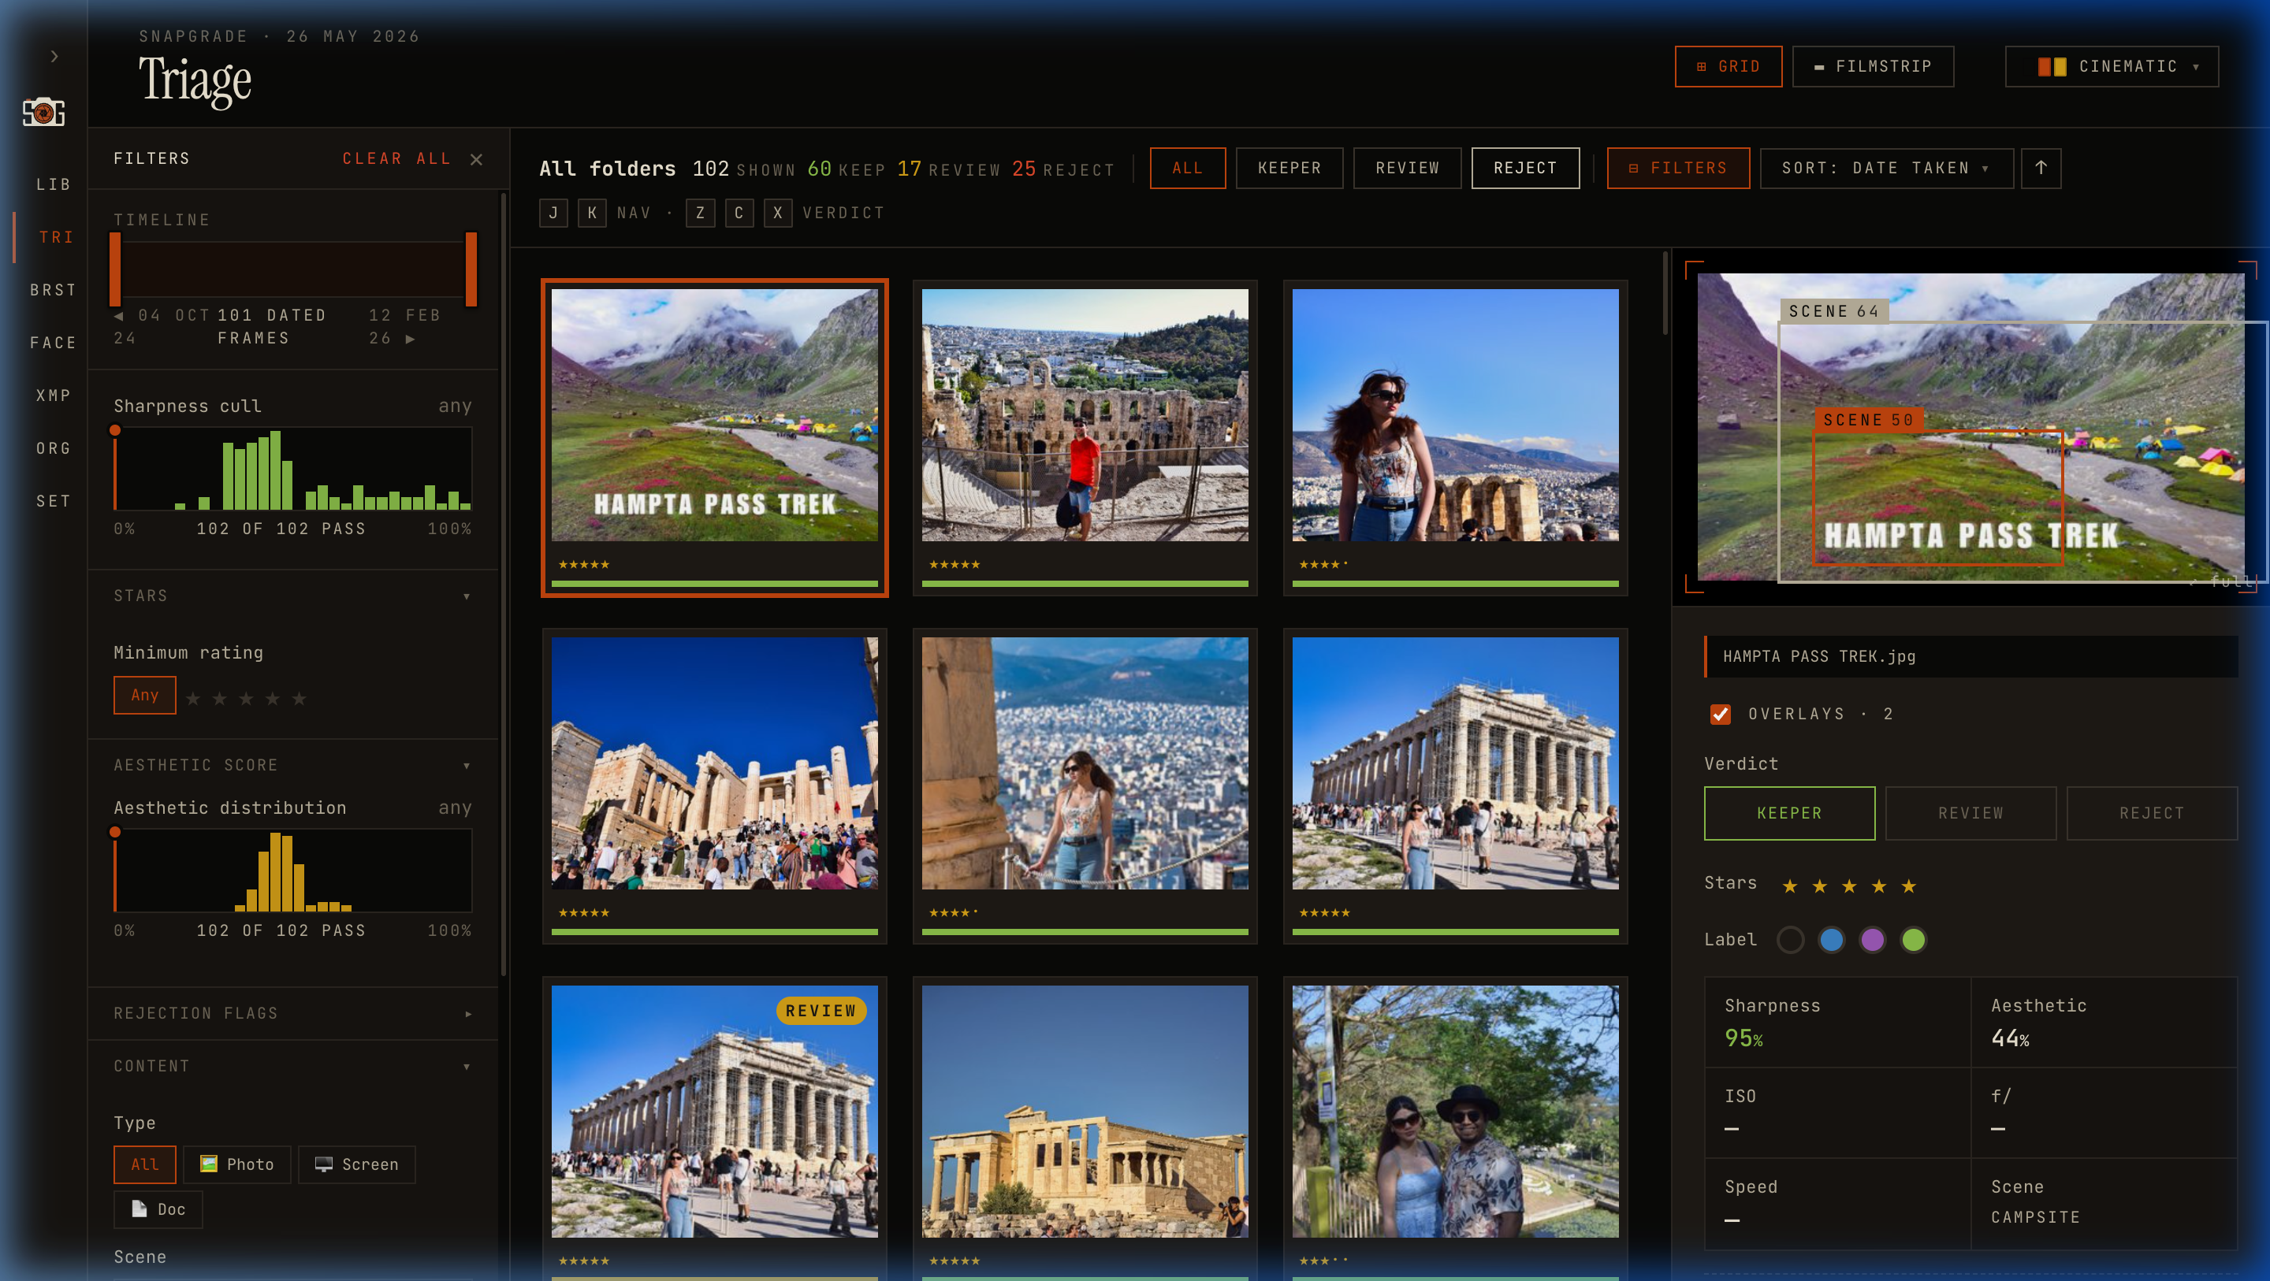Viewport: 2270px width, 1281px height.
Task: Collapse the Content filter section
Action: tap(293, 1066)
